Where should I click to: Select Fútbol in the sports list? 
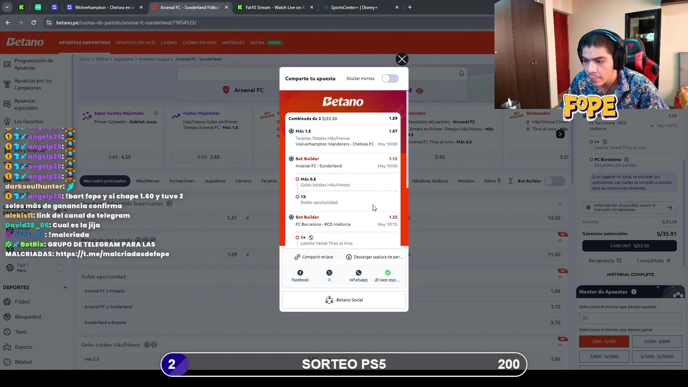click(22, 302)
